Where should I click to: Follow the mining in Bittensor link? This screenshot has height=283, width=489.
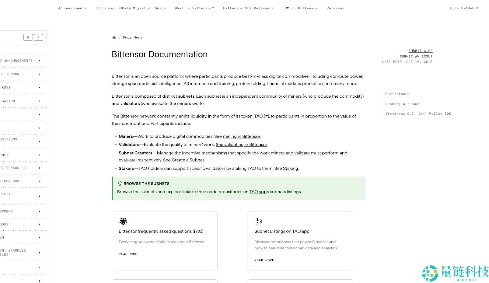pos(241,136)
